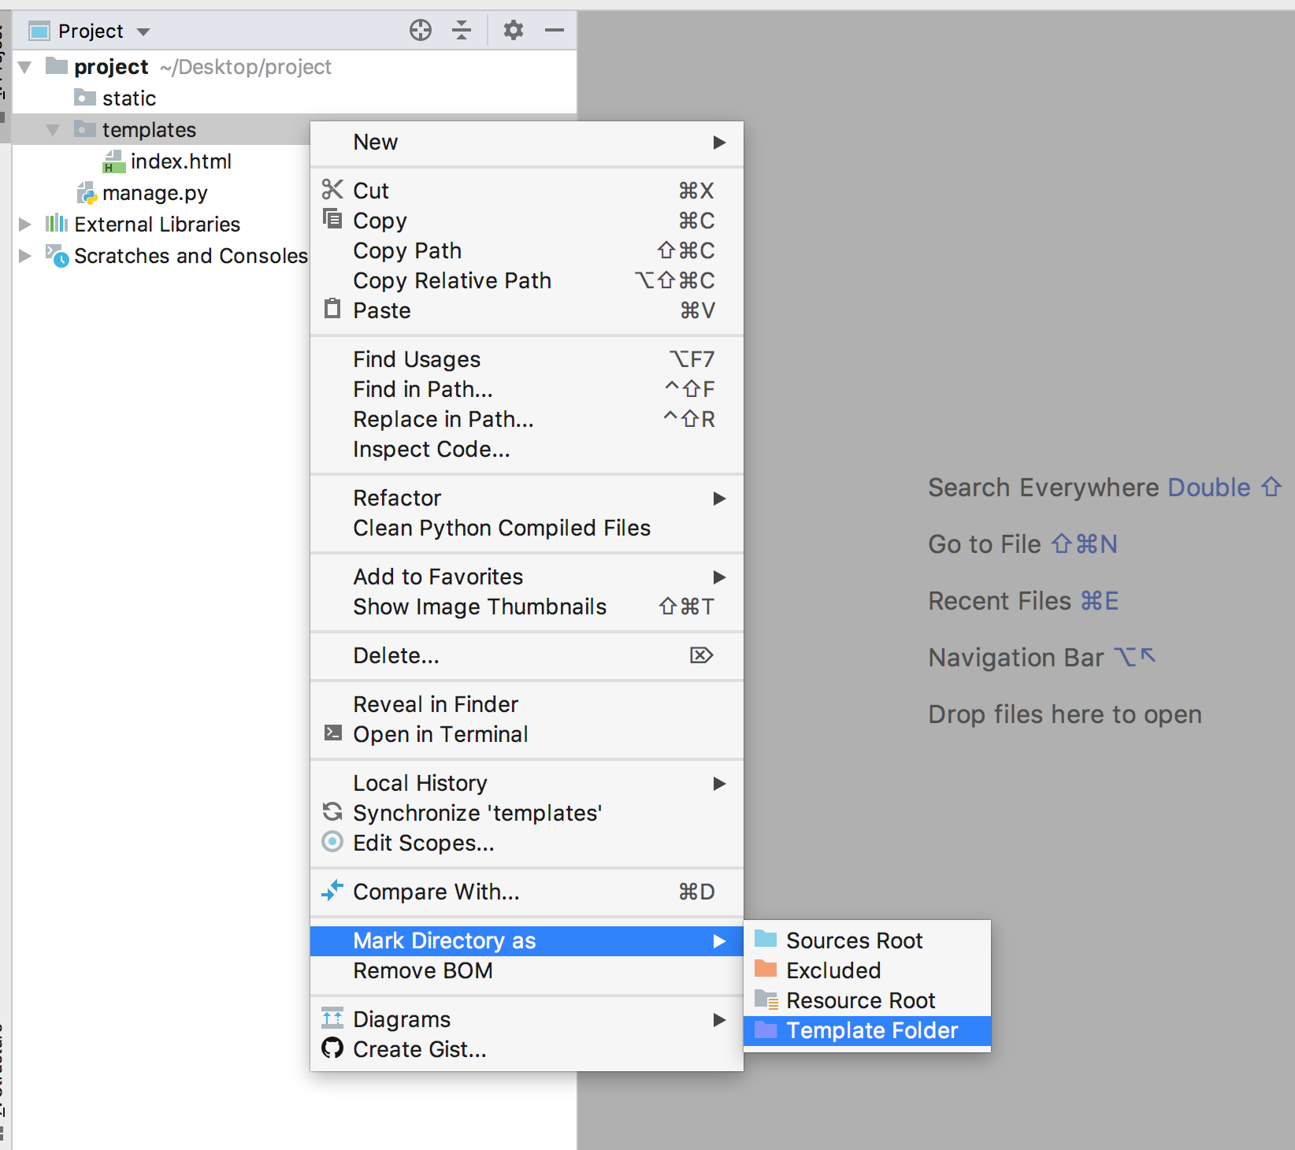Choose Template Folder from submenu
Image resolution: width=1295 pixels, height=1150 pixels.
871,1030
